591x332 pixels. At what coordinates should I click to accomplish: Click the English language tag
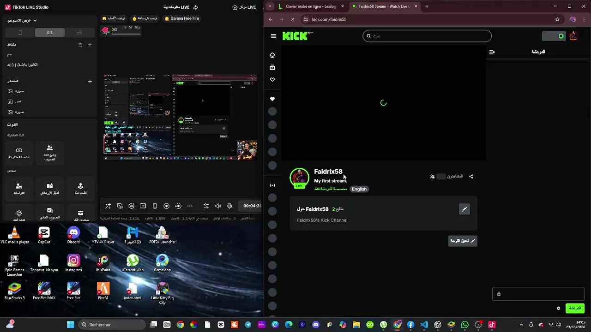coord(359,189)
